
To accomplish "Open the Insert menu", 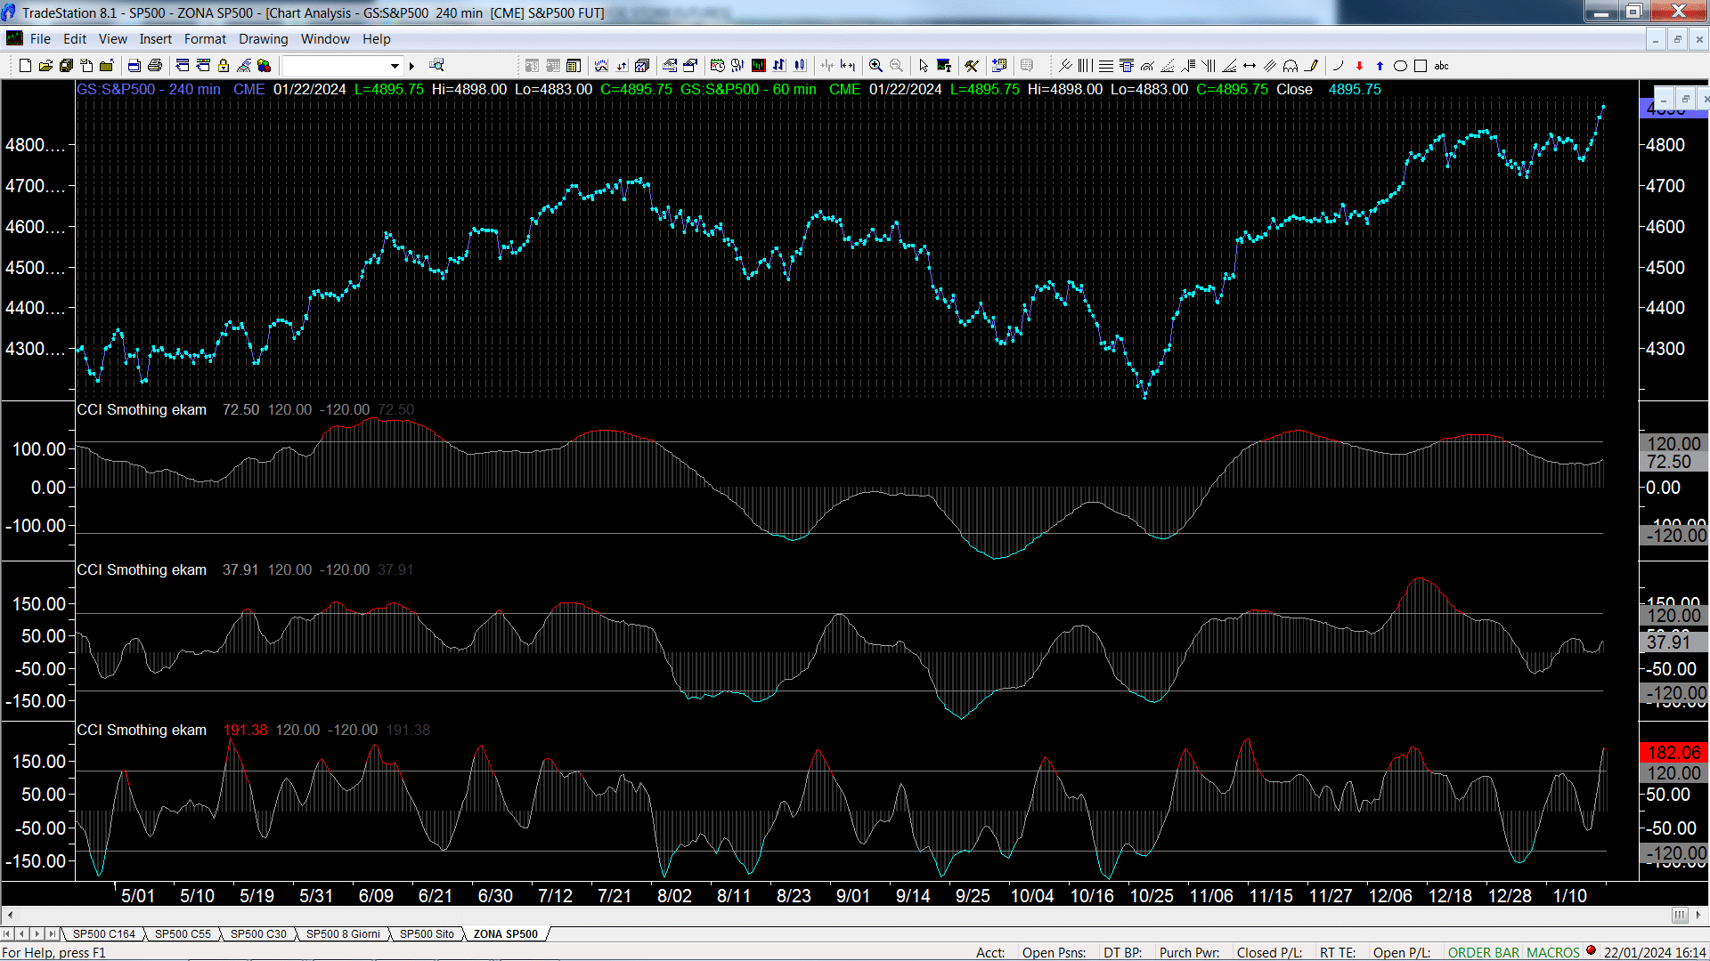I will [x=156, y=39].
